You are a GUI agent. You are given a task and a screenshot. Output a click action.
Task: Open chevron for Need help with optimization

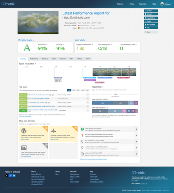(136, 129)
